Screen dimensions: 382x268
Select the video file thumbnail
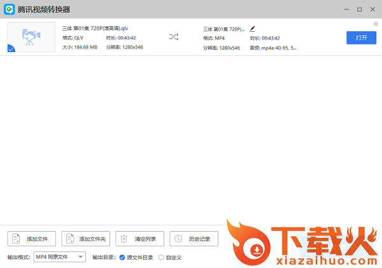click(31, 38)
